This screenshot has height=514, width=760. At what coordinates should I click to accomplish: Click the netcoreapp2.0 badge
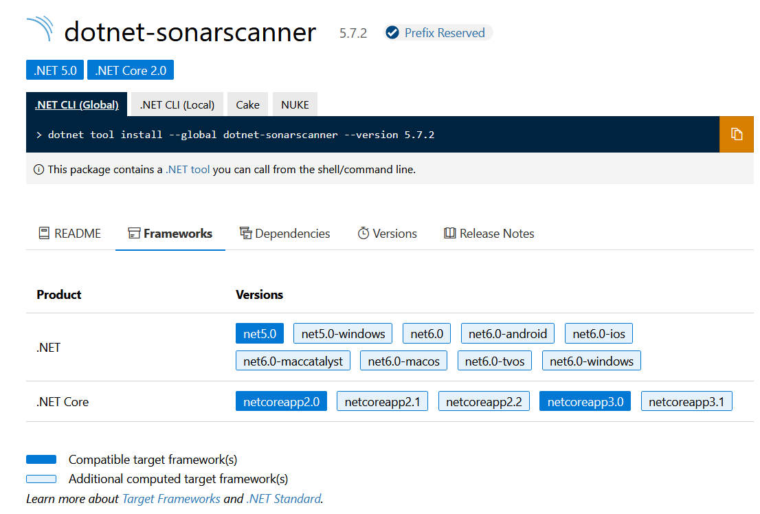[281, 401]
